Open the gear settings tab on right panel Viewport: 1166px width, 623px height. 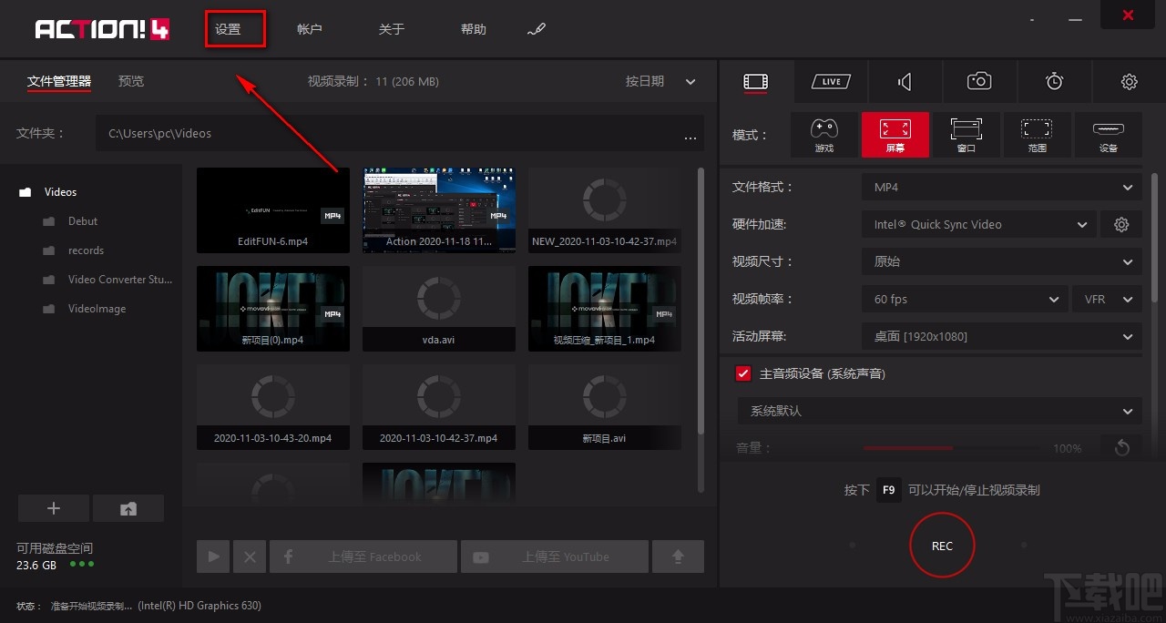click(x=1130, y=82)
